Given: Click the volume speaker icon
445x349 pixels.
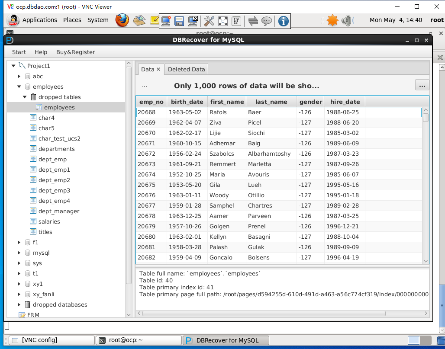Looking at the screenshot, I should tap(347, 20).
